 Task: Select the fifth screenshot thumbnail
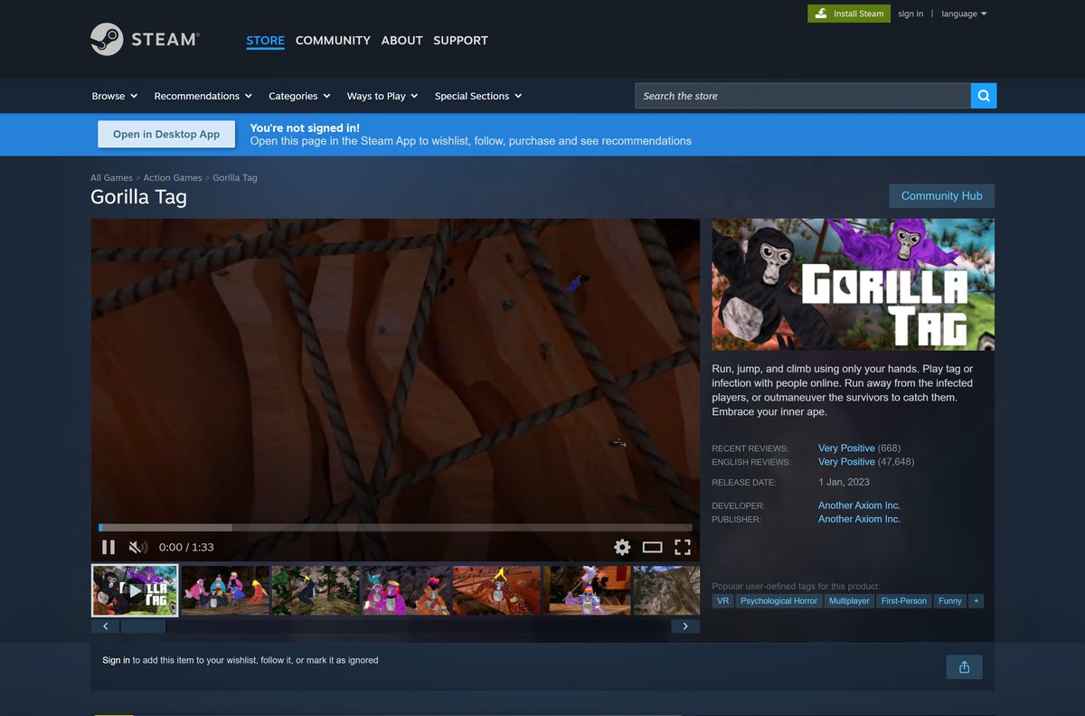point(496,590)
